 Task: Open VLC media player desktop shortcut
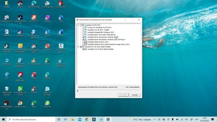34,61
